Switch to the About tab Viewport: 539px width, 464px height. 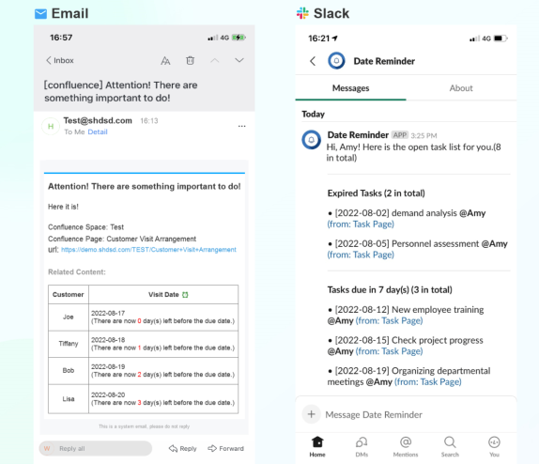[x=461, y=88]
